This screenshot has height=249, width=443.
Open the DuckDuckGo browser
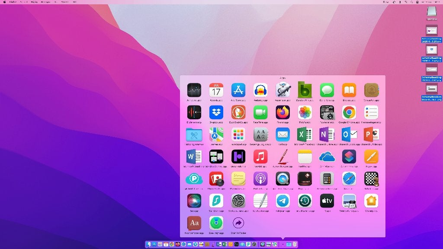coord(238,112)
